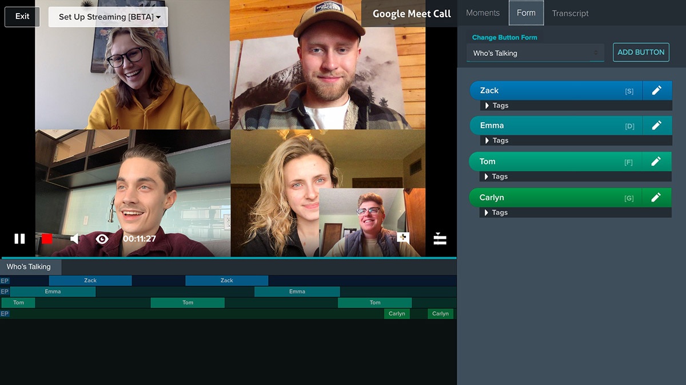Pause the video playback

click(x=19, y=239)
